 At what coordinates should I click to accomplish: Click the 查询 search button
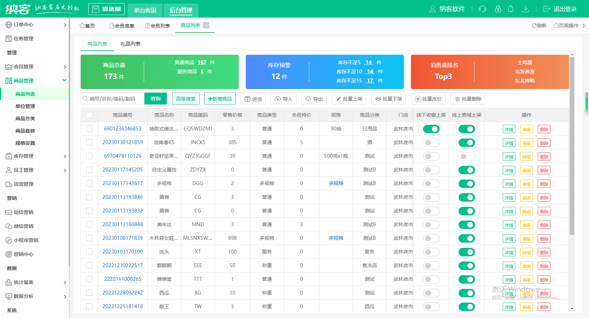tap(155, 99)
